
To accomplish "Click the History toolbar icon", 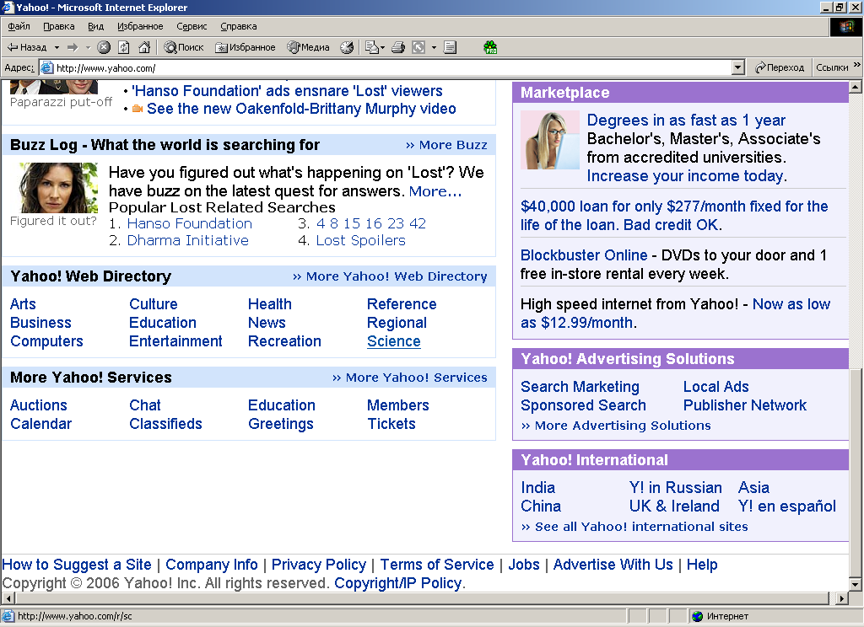I will 347,47.
